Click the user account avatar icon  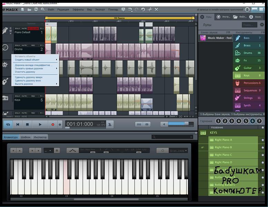tap(247, 10)
